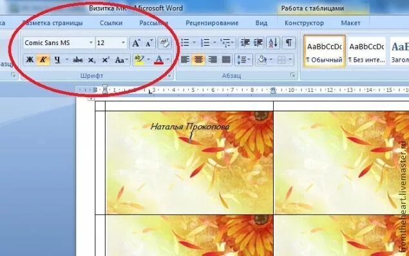The height and width of the screenshot is (256, 409).
Task: Justify text alignment
Action: tap(226, 60)
